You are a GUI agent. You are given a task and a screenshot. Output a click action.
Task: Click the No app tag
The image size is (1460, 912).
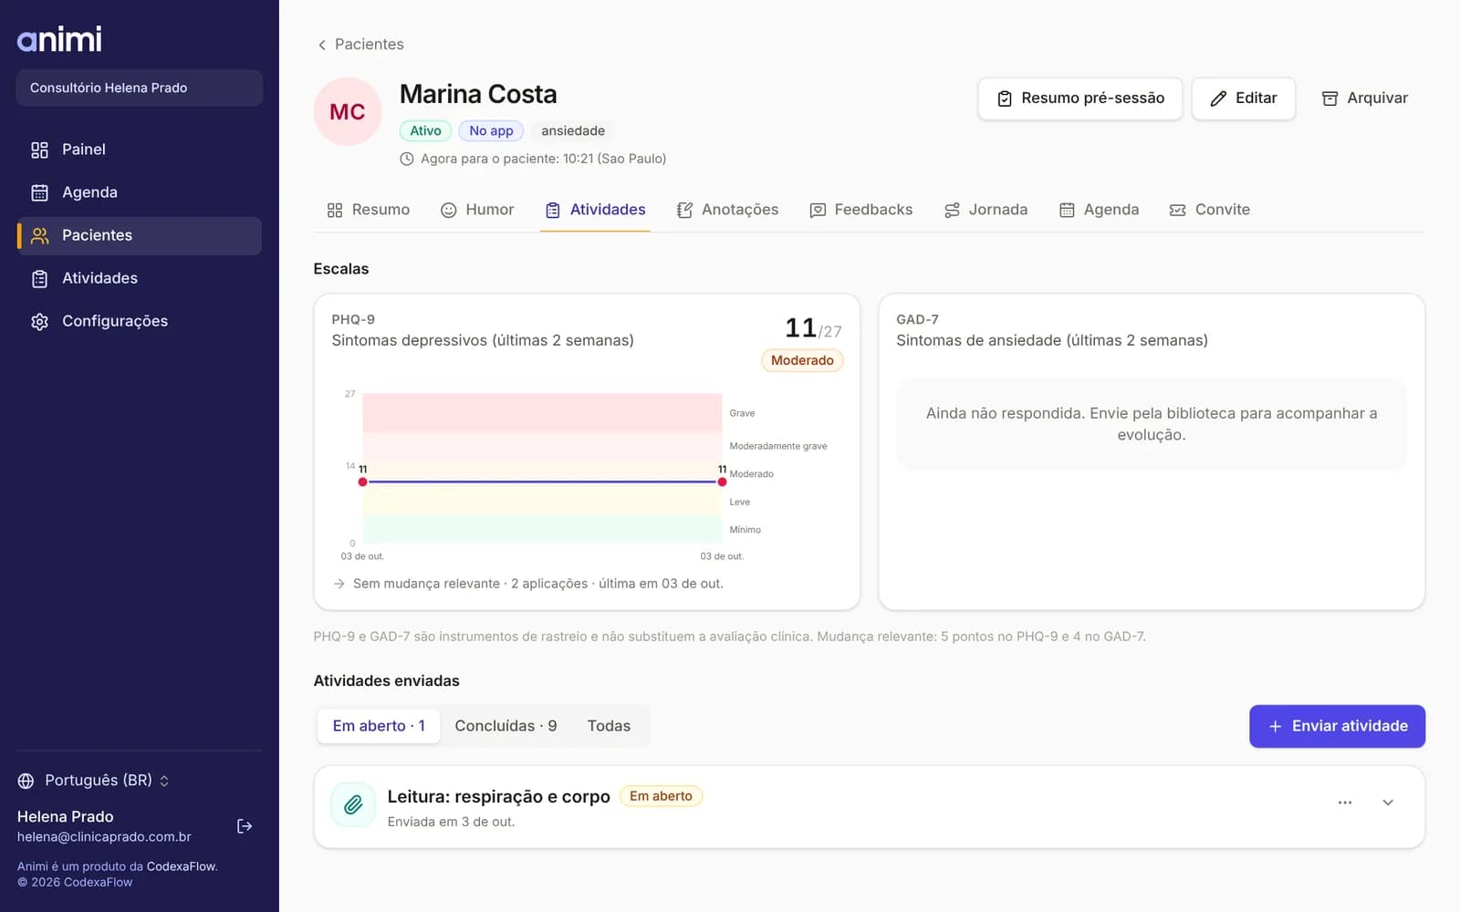491,130
